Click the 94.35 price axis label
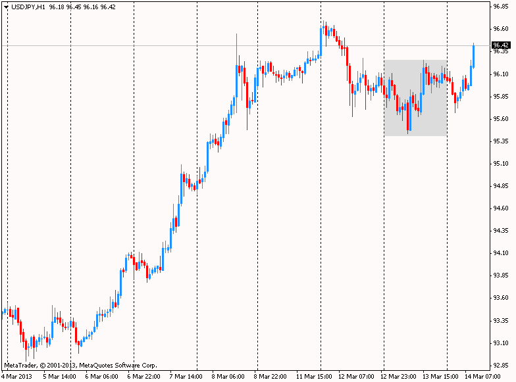 [x=500, y=230]
